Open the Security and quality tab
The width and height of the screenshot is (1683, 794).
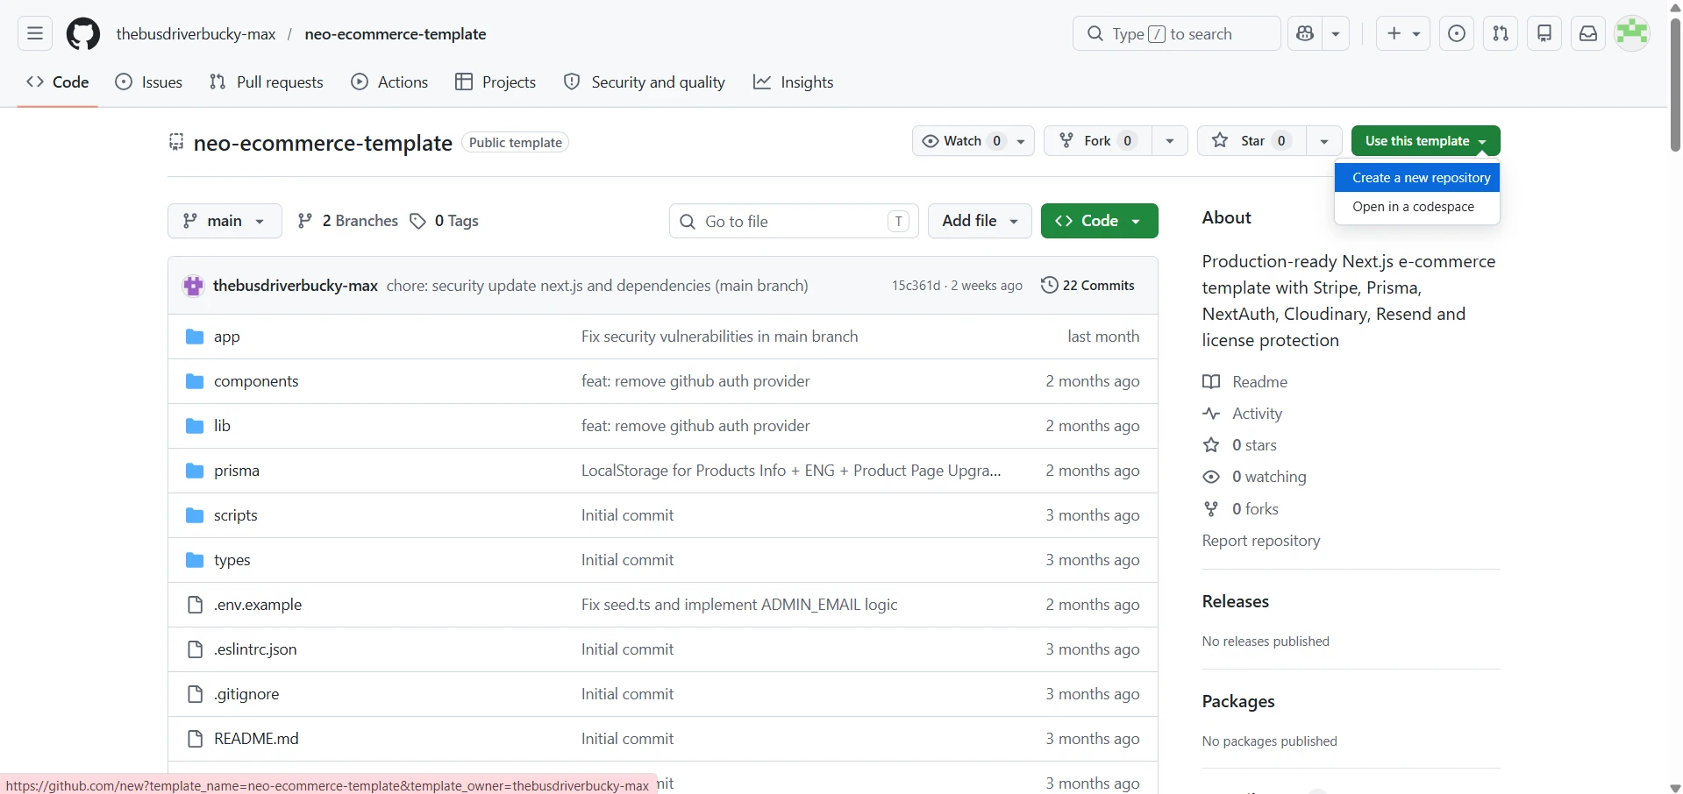click(x=645, y=82)
